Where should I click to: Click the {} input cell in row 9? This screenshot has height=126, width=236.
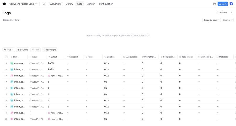click(30, 113)
